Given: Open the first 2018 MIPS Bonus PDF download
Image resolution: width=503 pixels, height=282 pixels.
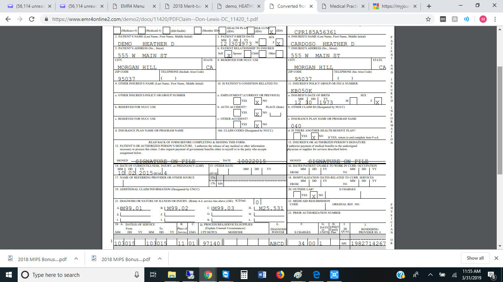Looking at the screenshot, I should tap(42, 259).
